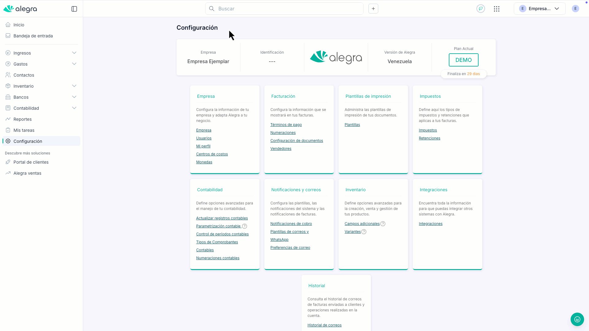Image resolution: width=589 pixels, height=331 pixels.
Task: Click the Portal de clientes link icon
Action: (x=8, y=162)
